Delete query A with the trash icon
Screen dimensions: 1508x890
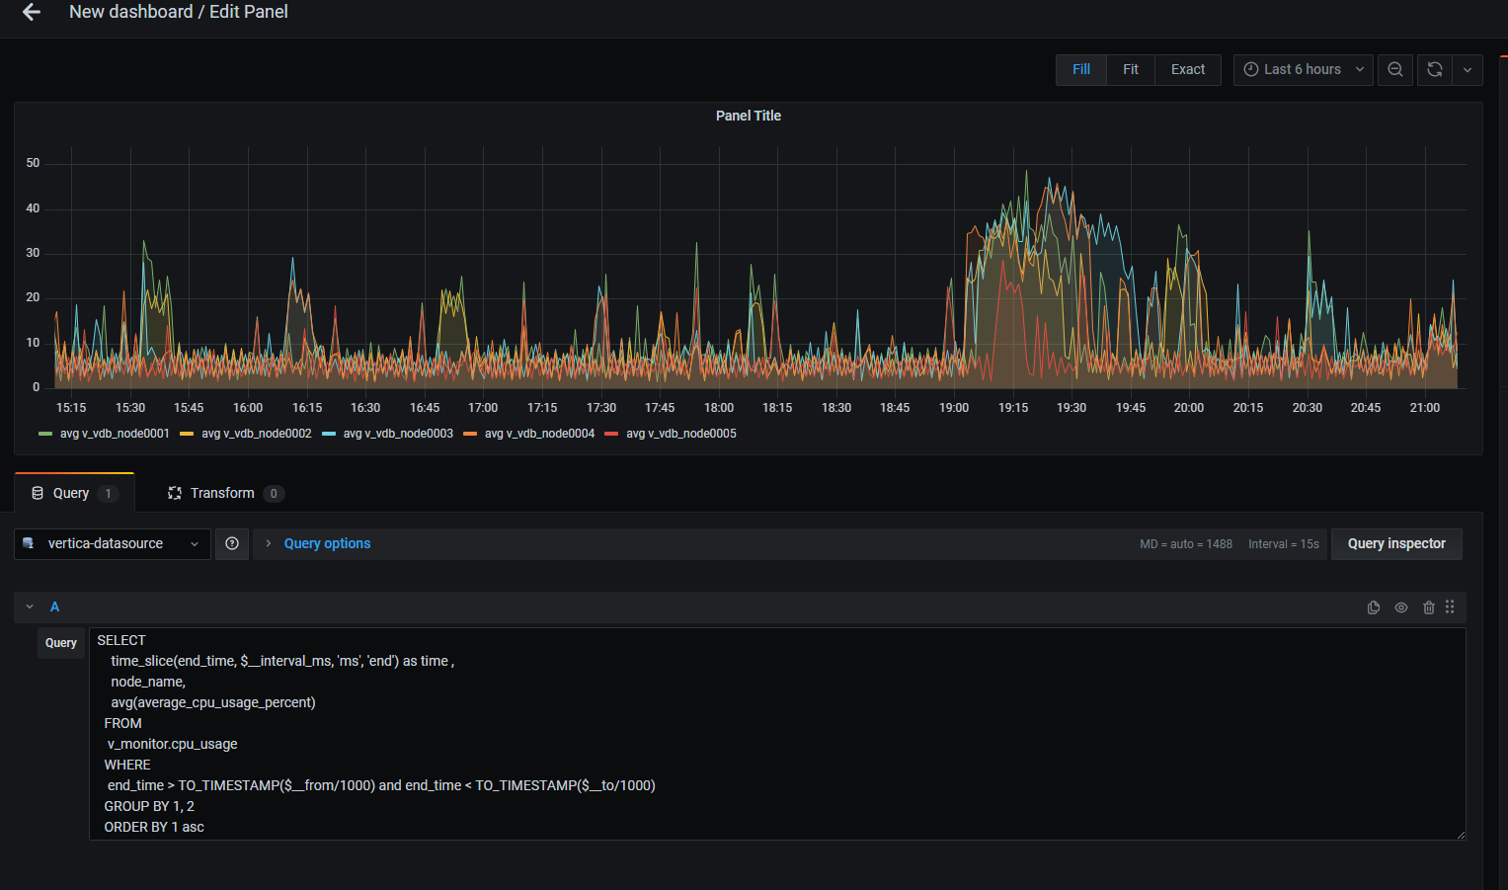[1428, 607]
